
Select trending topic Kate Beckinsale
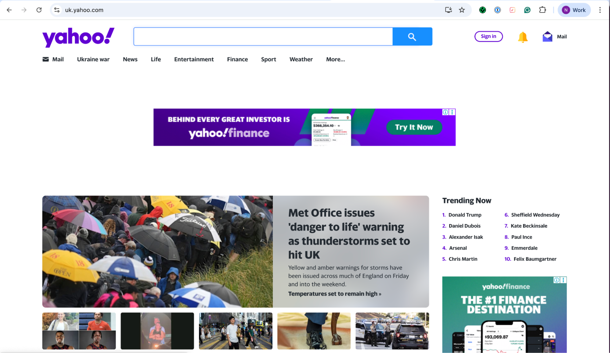click(x=529, y=226)
